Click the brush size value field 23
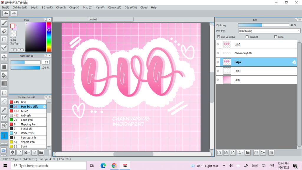The height and width of the screenshot is (170, 302). (x=46, y=62)
